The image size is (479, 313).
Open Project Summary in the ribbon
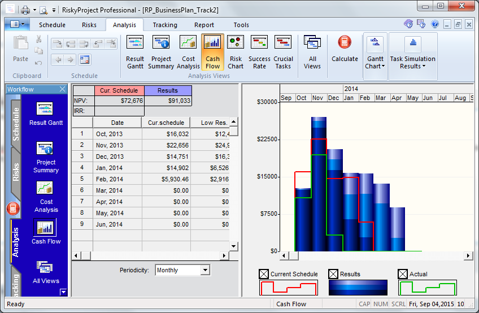tap(161, 53)
